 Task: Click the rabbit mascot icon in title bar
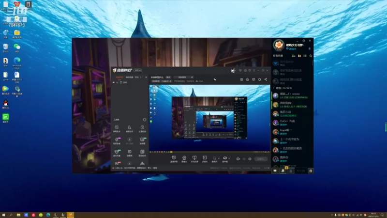pos(233,71)
